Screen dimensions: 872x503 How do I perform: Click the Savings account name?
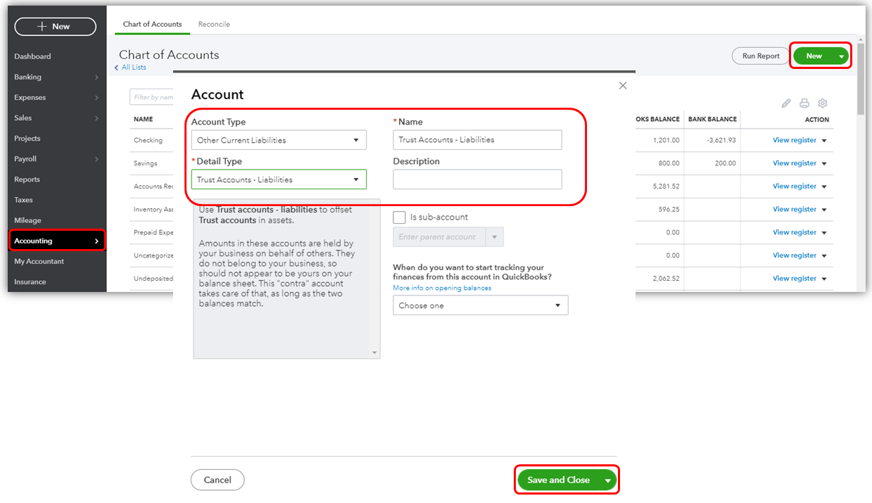[146, 164]
